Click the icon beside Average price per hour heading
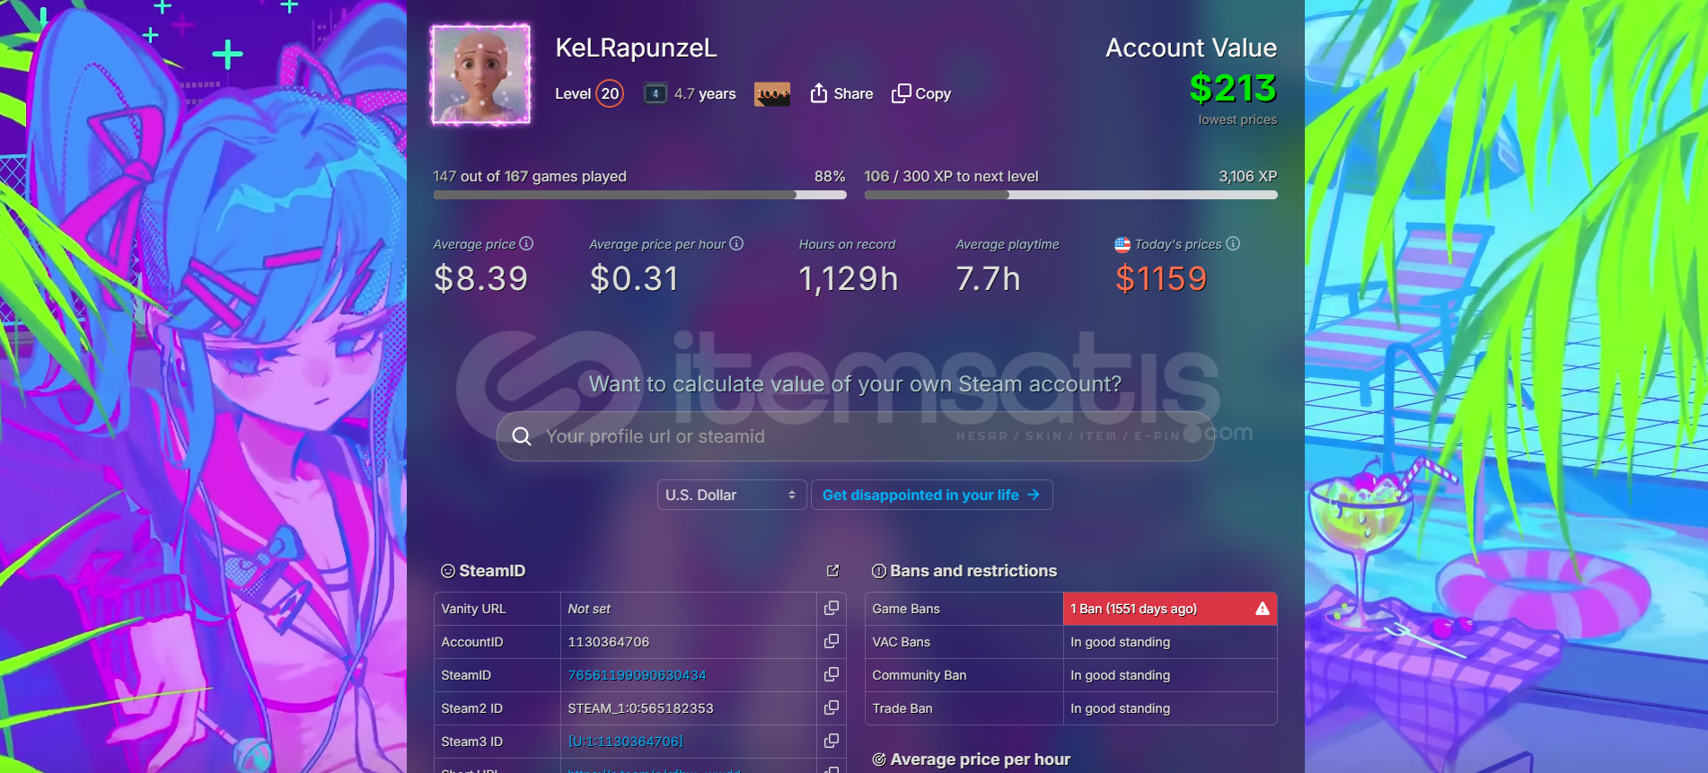1708x773 pixels. 879,760
